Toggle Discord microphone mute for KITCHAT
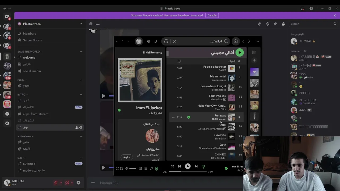 click(56, 183)
